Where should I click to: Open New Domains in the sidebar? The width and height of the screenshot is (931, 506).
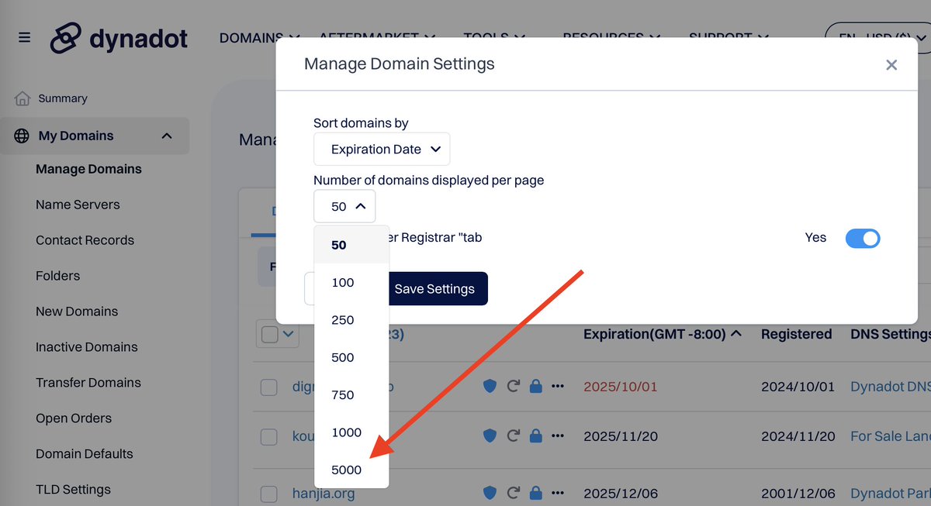coord(77,312)
